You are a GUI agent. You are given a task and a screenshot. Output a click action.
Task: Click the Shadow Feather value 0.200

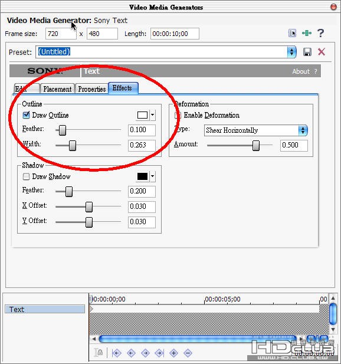click(x=142, y=191)
